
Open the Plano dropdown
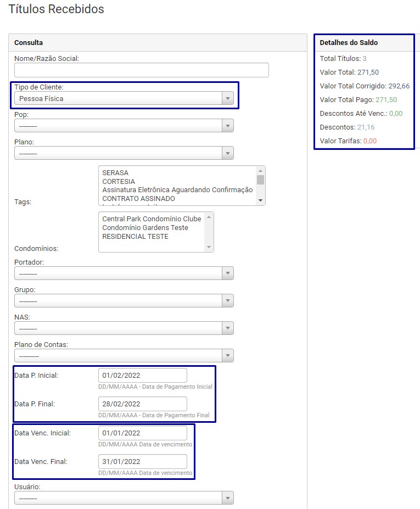124,153
